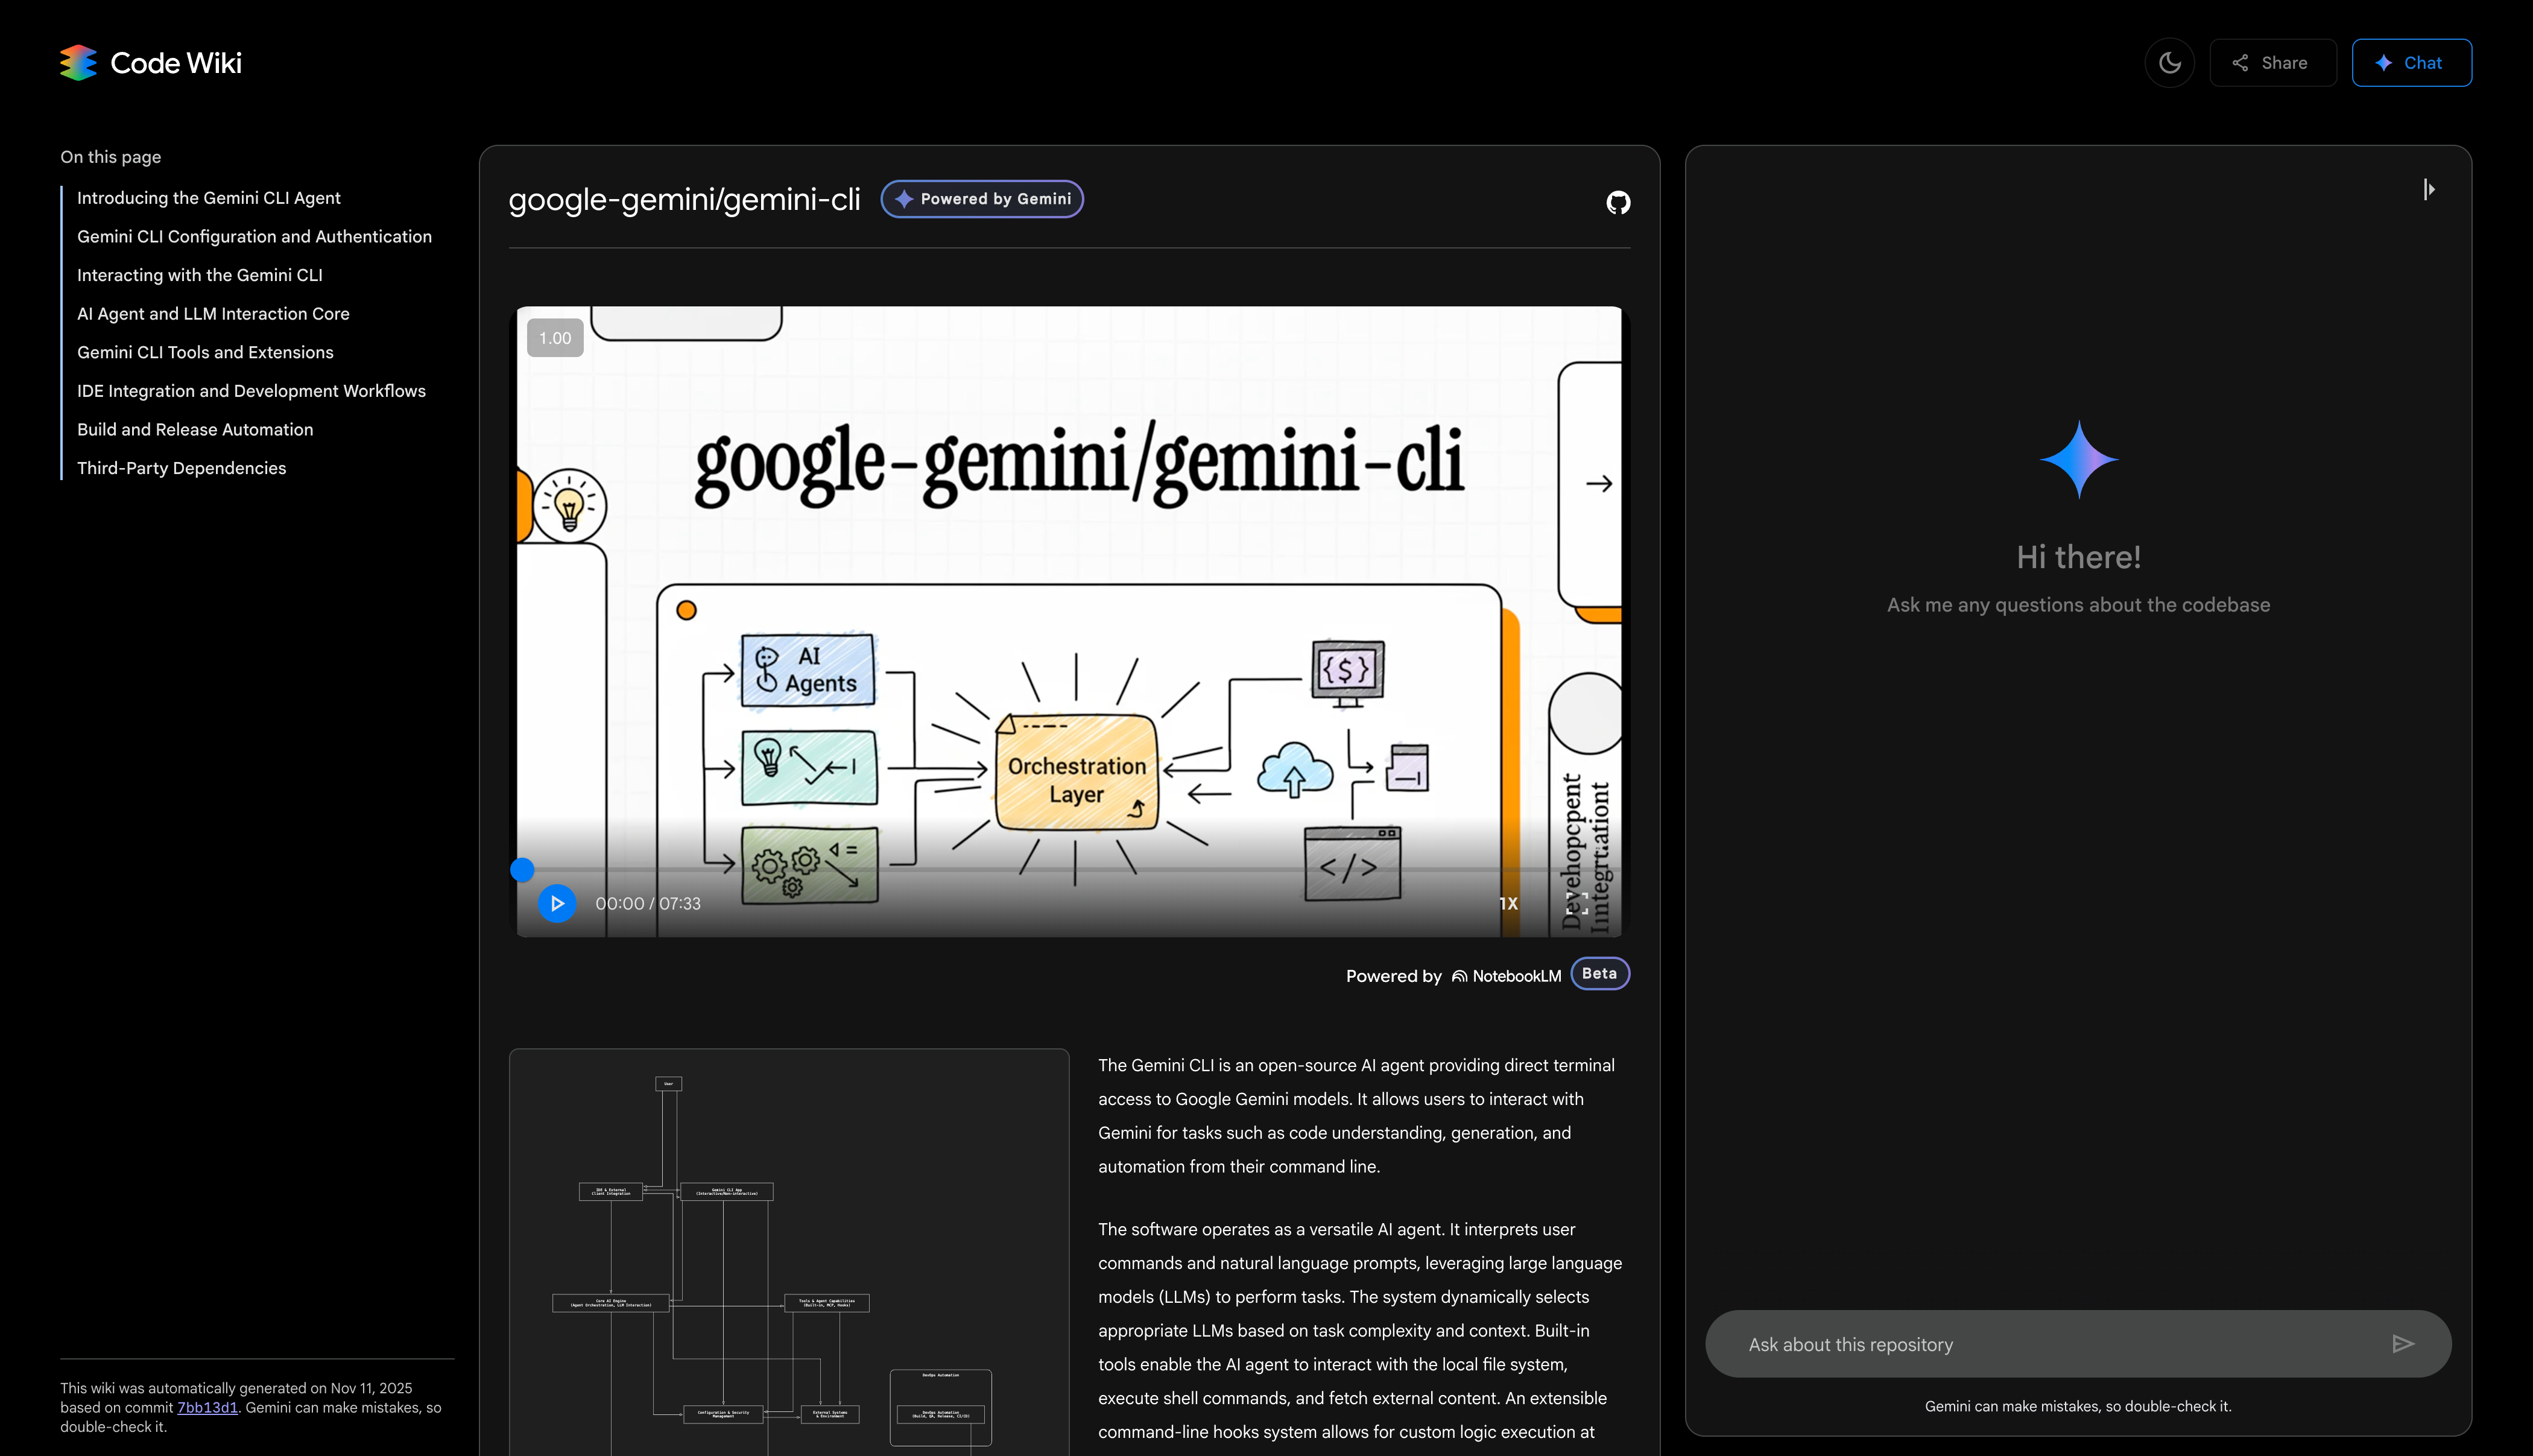The image size is (2533, 1456).
Task: Select Third-Party Dependencies section
Action: click(181, 467)
